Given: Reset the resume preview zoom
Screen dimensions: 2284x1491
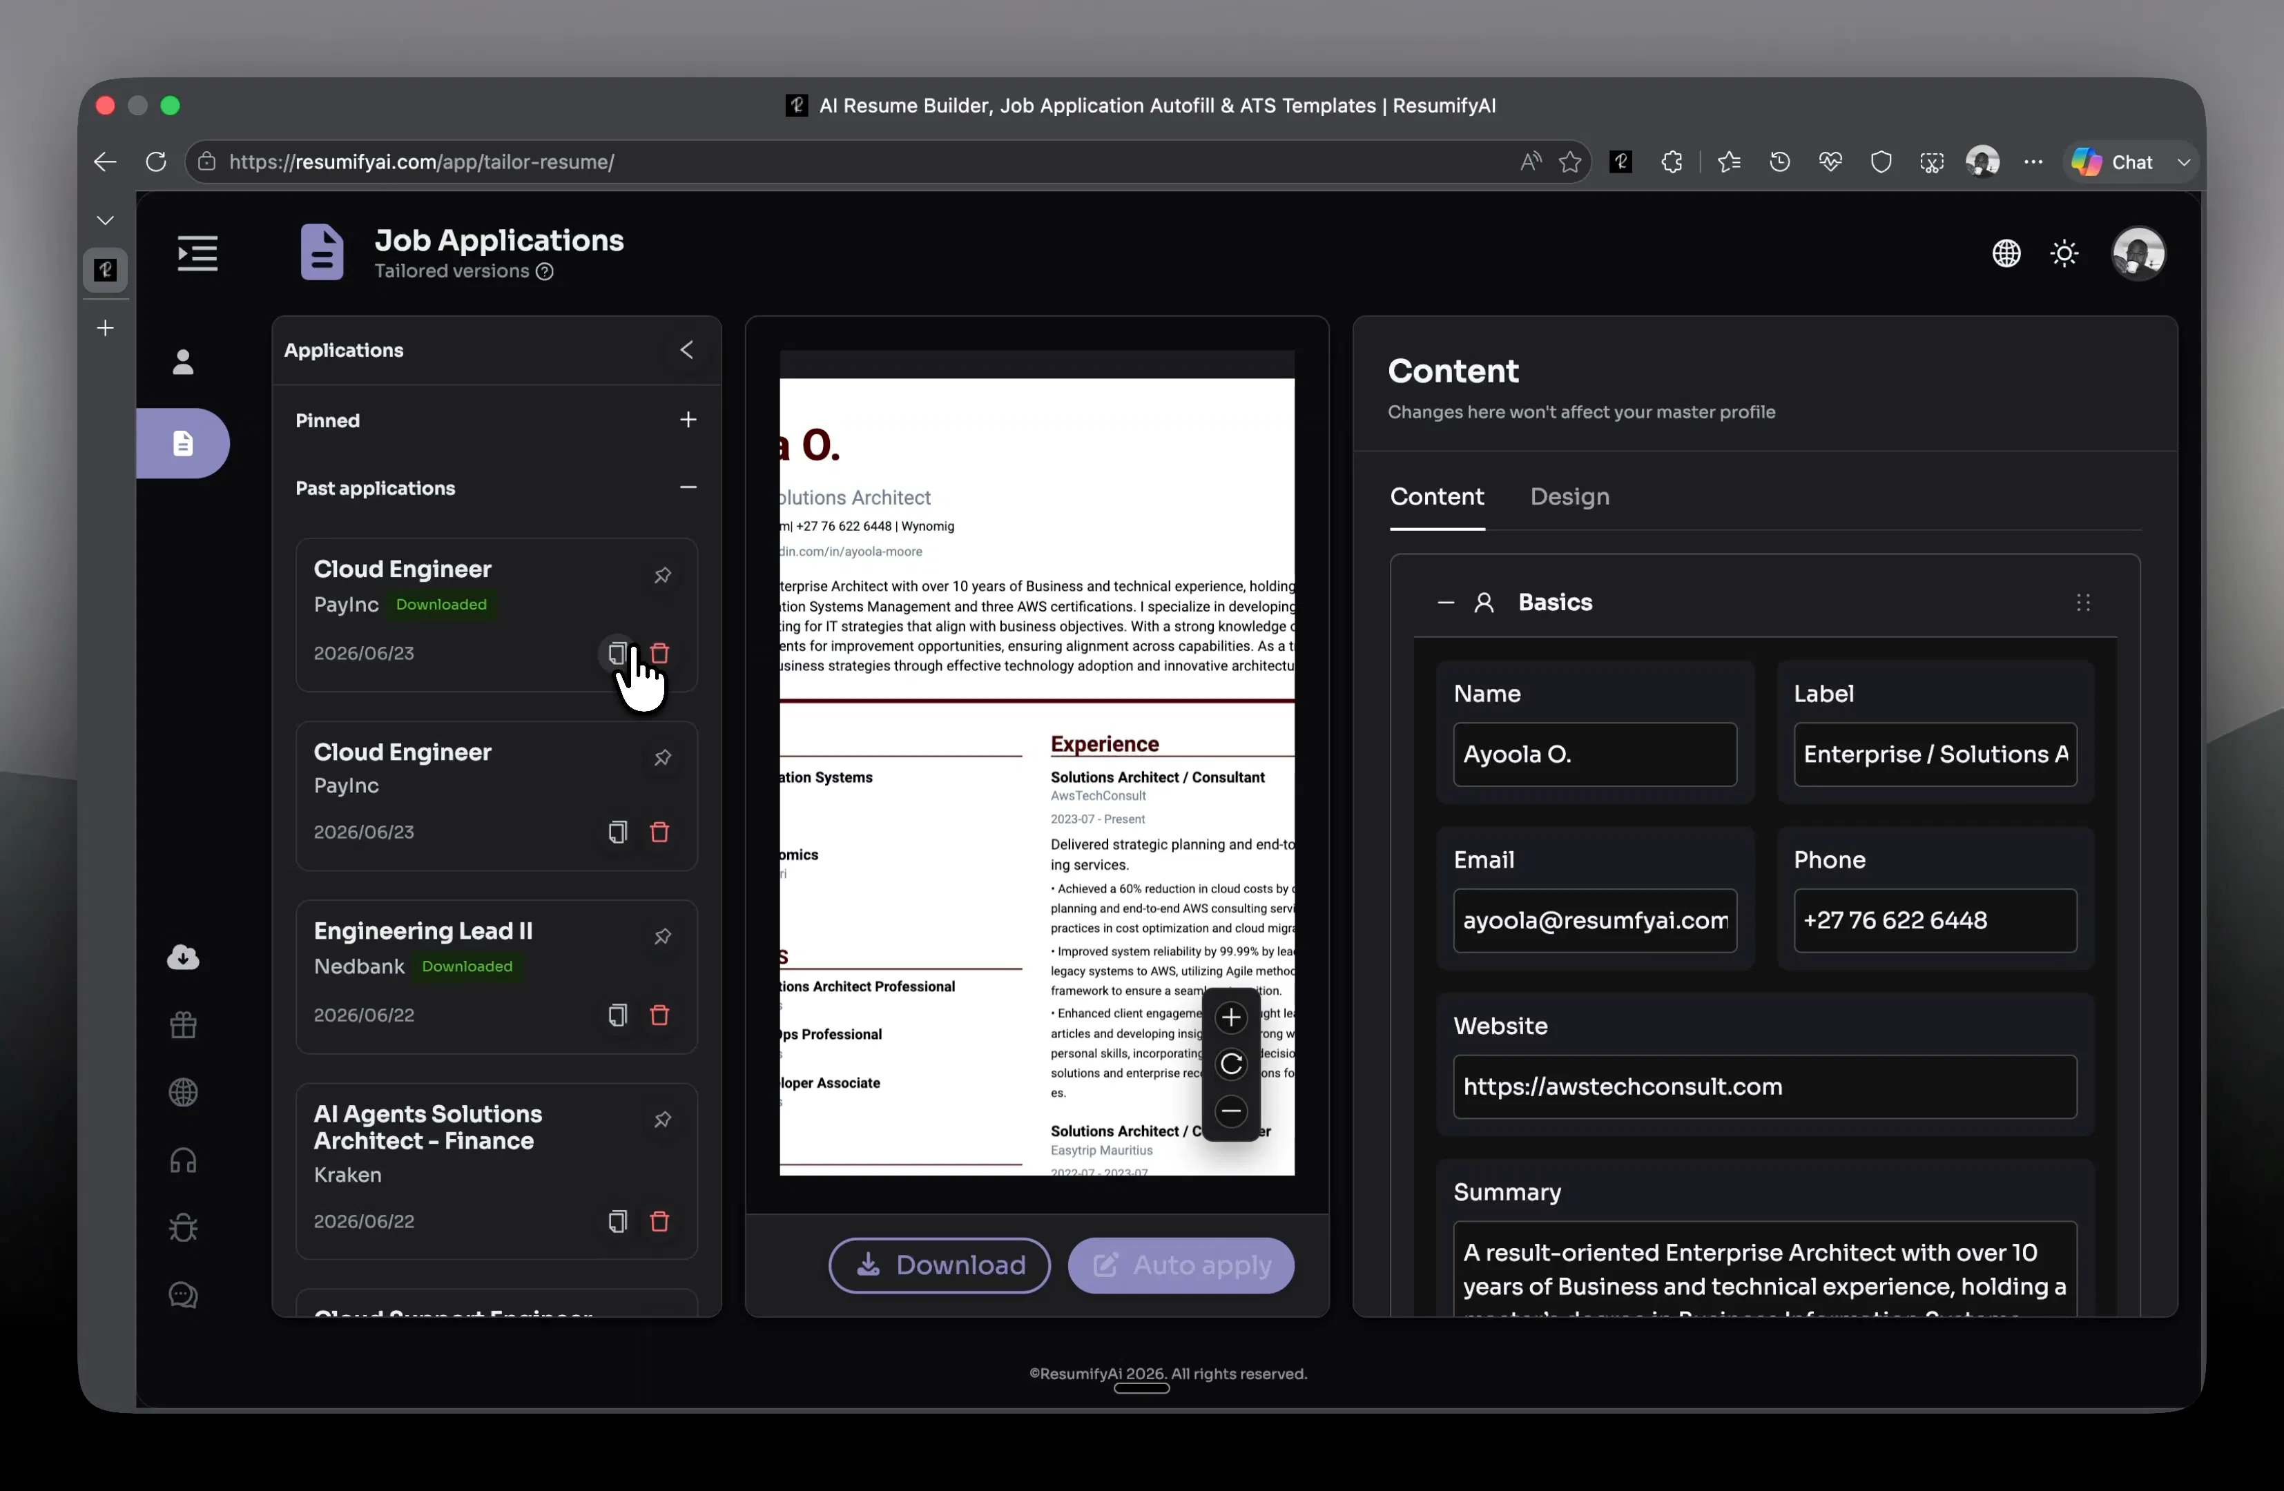Looking at the screenshot, I should [1230, 1064].
